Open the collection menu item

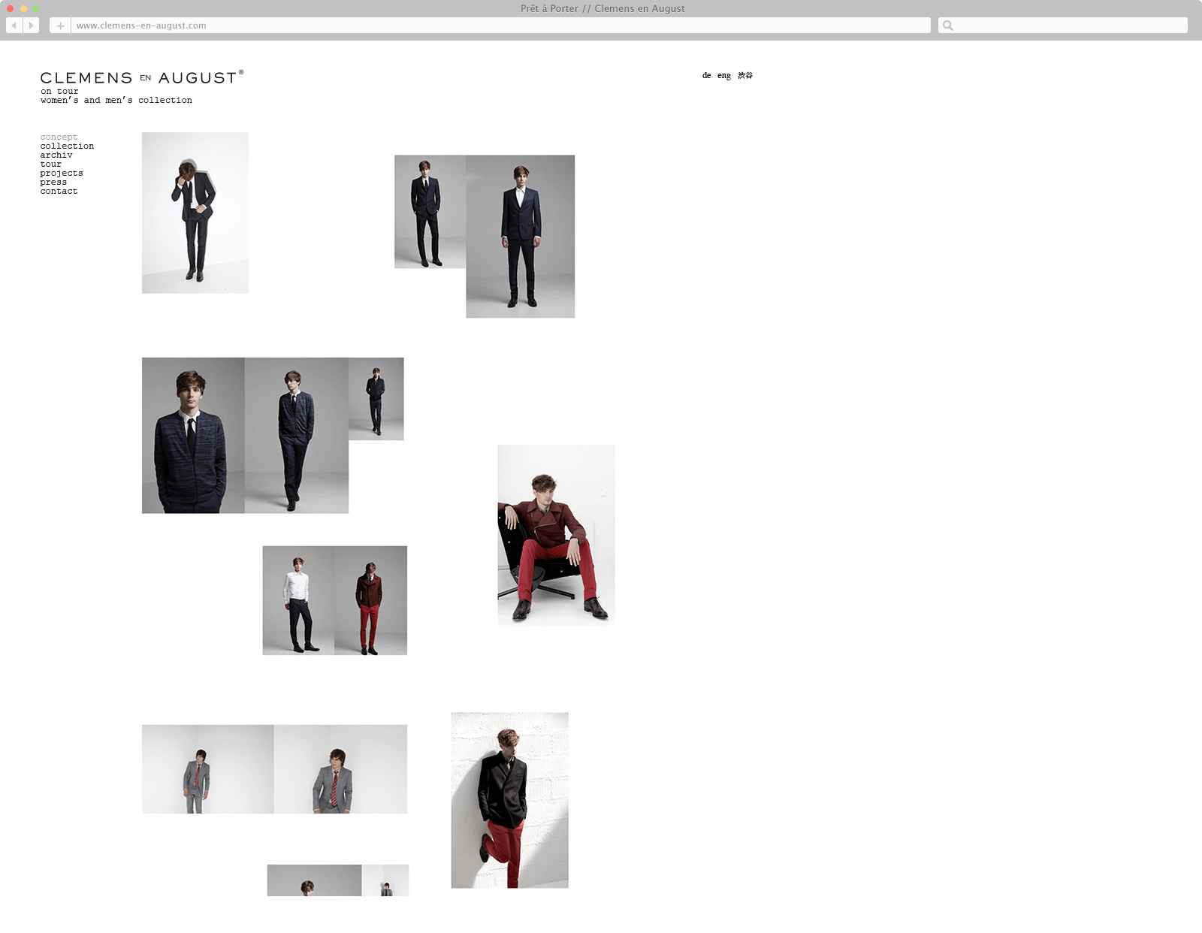[67, 146]
